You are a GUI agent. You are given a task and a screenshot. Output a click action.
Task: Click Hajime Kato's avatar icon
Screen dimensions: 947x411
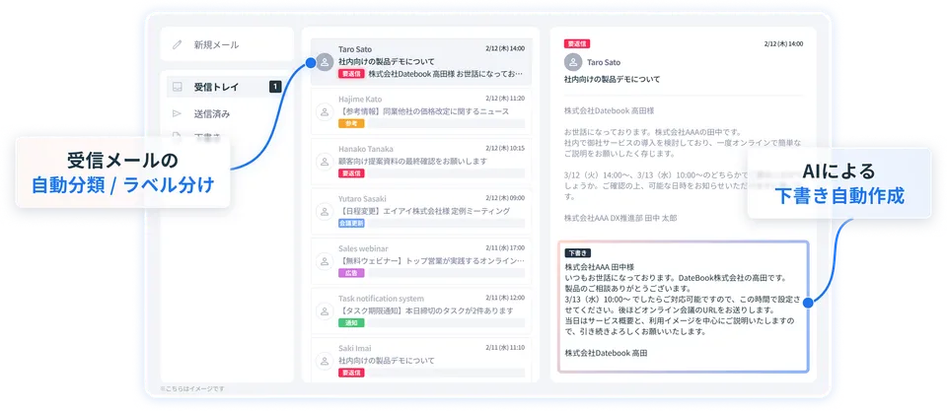coord(325,111)
